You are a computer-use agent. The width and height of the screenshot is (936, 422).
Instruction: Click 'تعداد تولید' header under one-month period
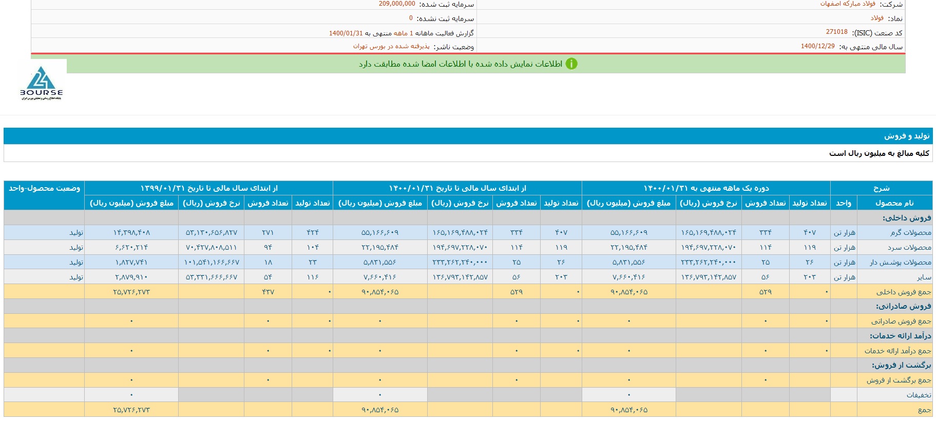[809, 203]
